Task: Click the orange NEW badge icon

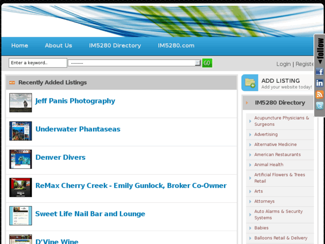Action: [12, 83]
